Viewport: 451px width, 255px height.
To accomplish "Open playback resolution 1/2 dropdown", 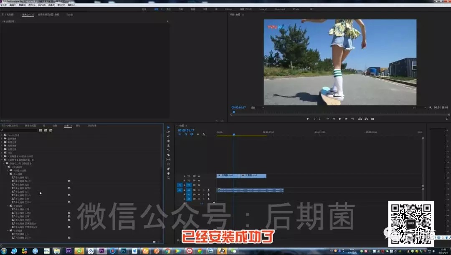I will 419,108.
